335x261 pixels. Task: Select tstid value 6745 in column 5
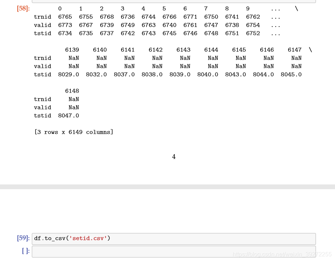point(170,33)
